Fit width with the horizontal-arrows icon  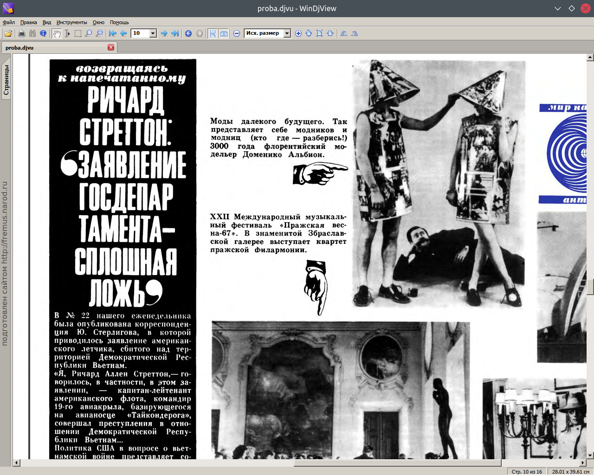[330, 33]
